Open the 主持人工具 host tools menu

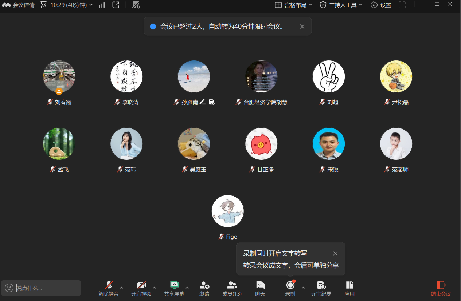point(341,5)
